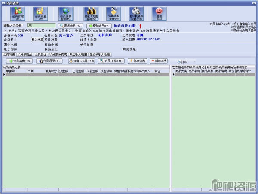Click the 会员退货(F9) button

click(49, 61)
